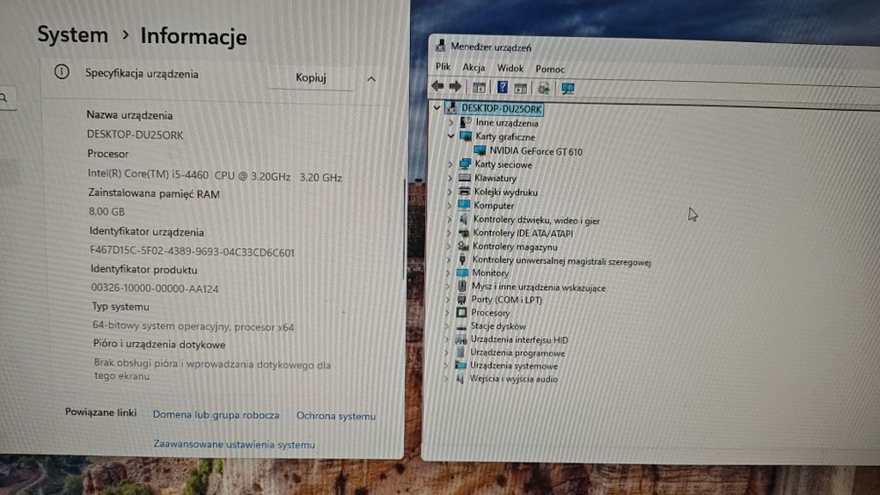Open the Pomoc menu
The image size is (880, 495).
tap(550, 69)
